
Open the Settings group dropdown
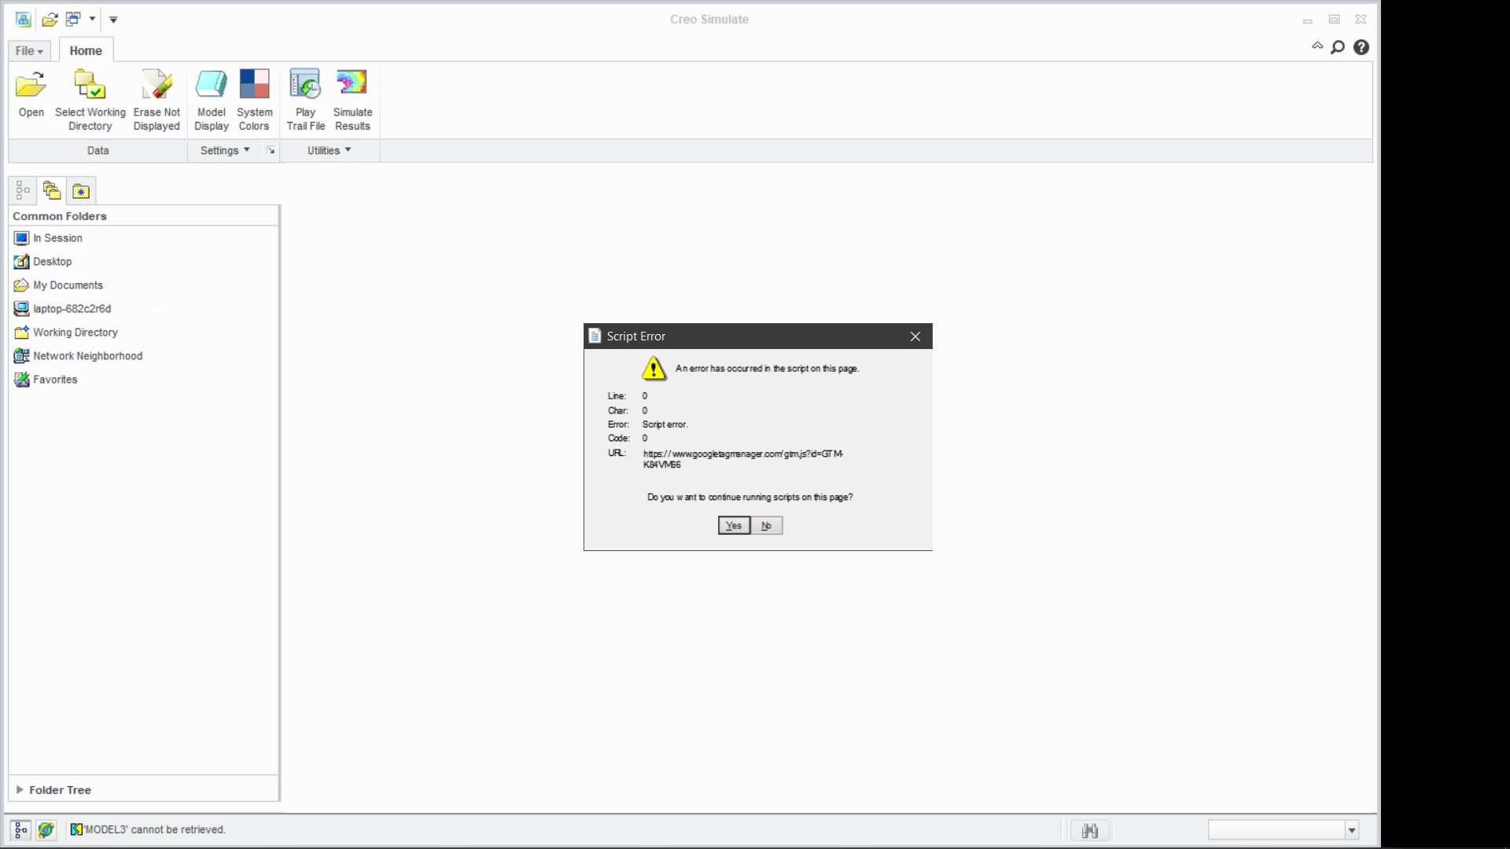click(x=225, y=150)
